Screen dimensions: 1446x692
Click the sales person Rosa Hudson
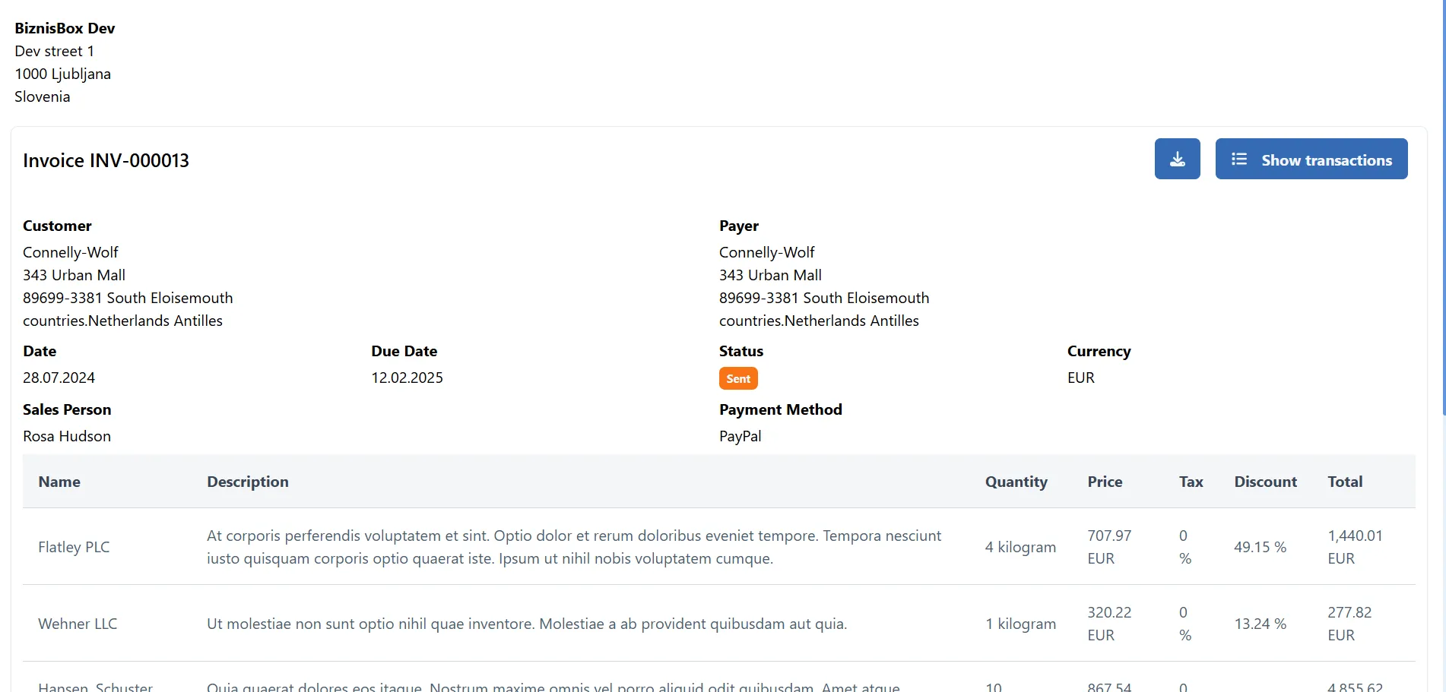point(66,435)
